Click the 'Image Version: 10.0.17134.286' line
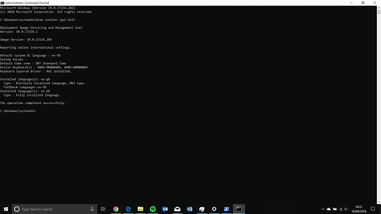 coord(26,40)
